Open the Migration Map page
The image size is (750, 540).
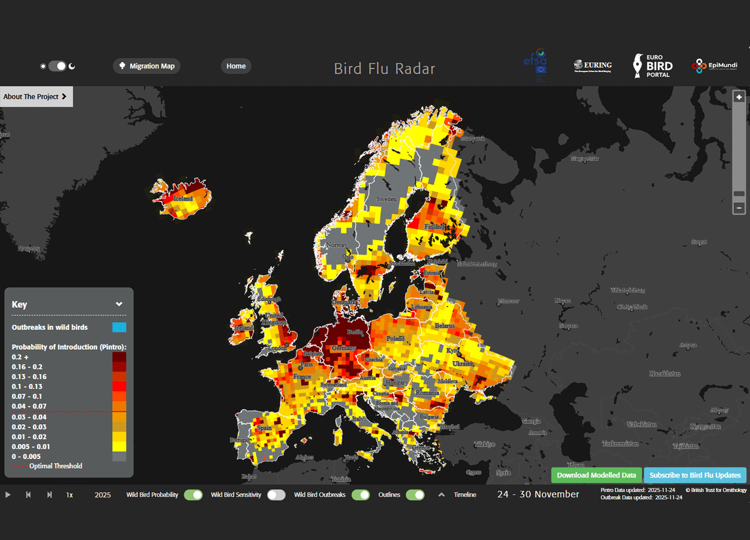point(146,66)
